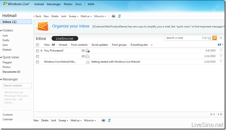Flag the You, Picturepan2 message
226x130 pixels.
(x=221, y=50)
